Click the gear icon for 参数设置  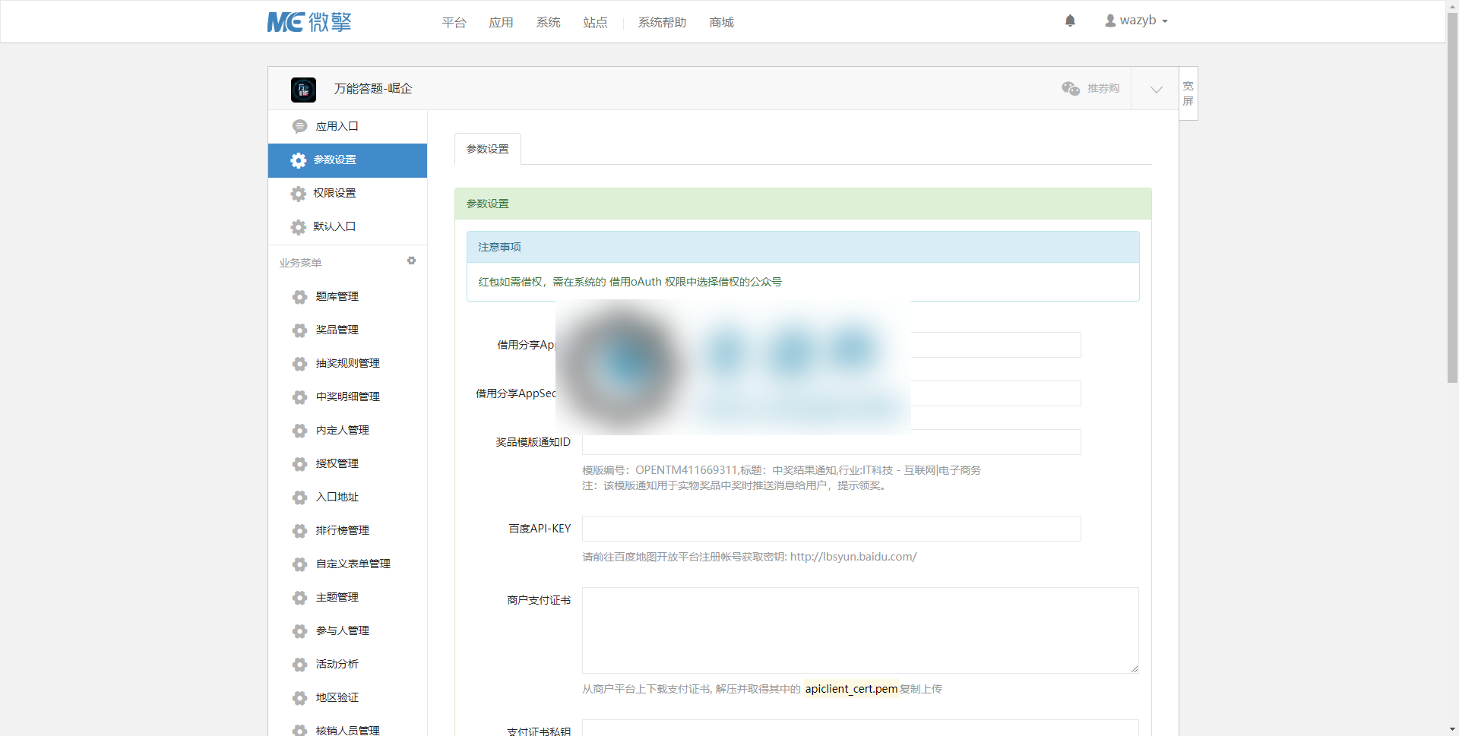point(299,160)
